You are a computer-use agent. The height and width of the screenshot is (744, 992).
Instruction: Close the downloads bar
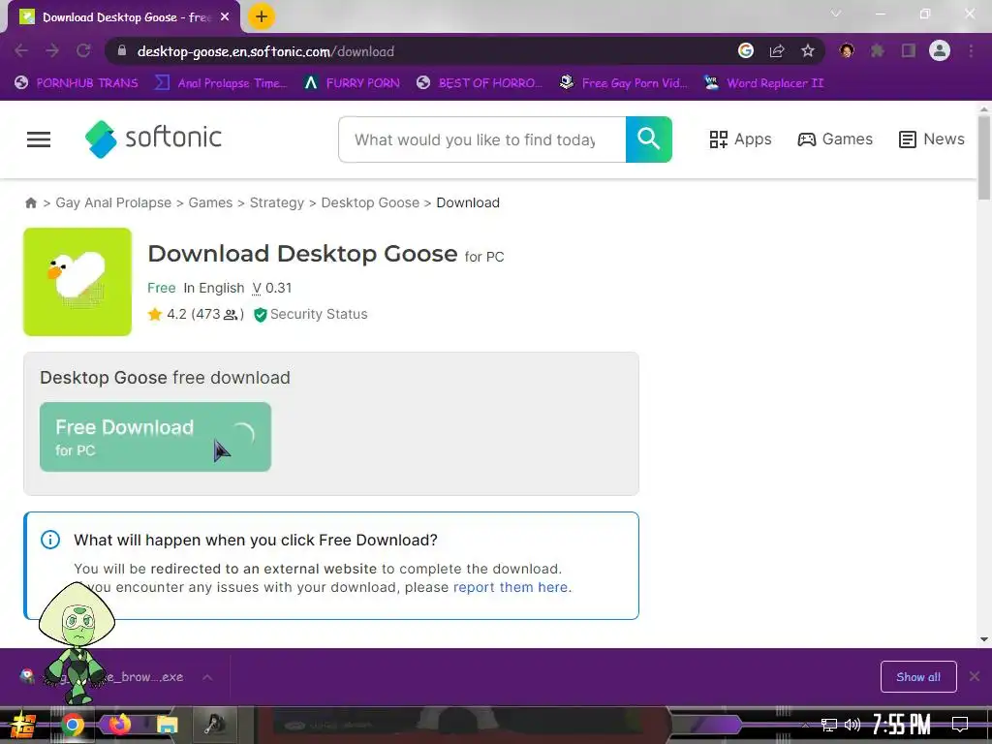point(975,676)
